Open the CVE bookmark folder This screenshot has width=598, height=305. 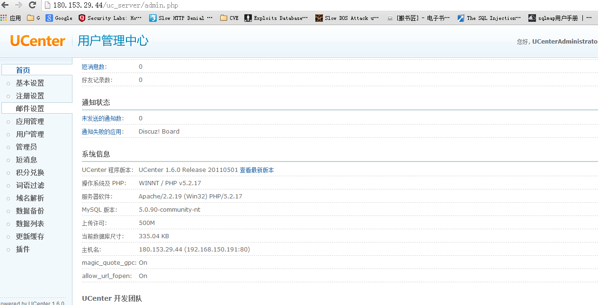230,18
